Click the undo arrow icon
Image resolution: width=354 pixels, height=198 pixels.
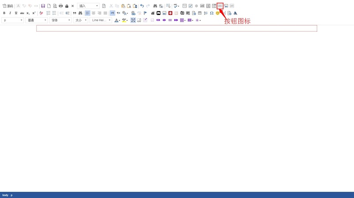tap(142, 6)
